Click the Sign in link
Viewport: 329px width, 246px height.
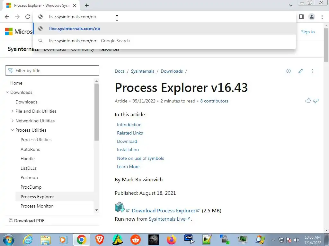pyautogui.click(x=308, y=32)
